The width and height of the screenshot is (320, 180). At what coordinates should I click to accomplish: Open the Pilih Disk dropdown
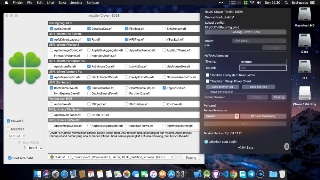(259, 41)
